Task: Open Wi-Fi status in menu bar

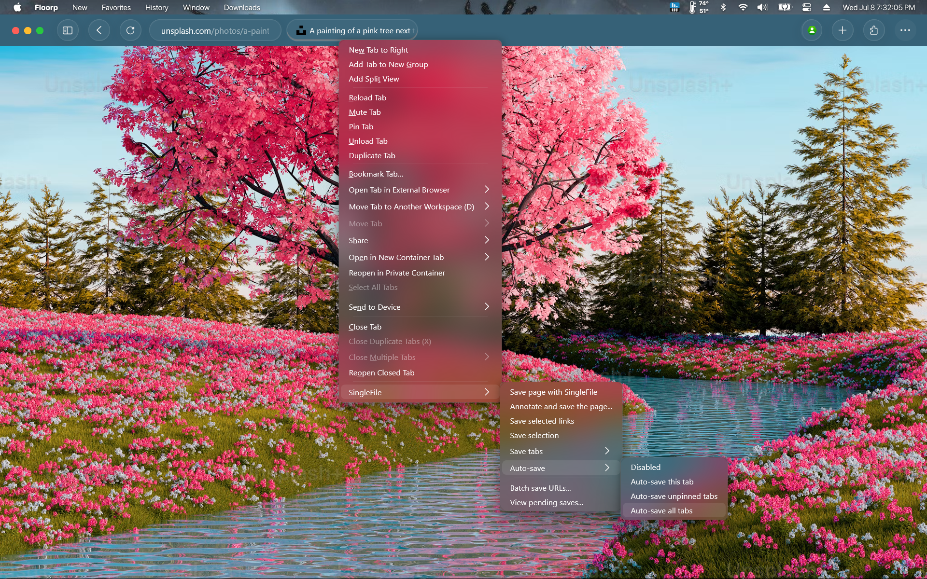Action: (x=743, y=7)
